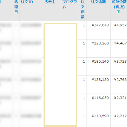Select the ¥116,050 order amount cell
The width and height of the screenshot is (127, 127).
click(100, 98)
